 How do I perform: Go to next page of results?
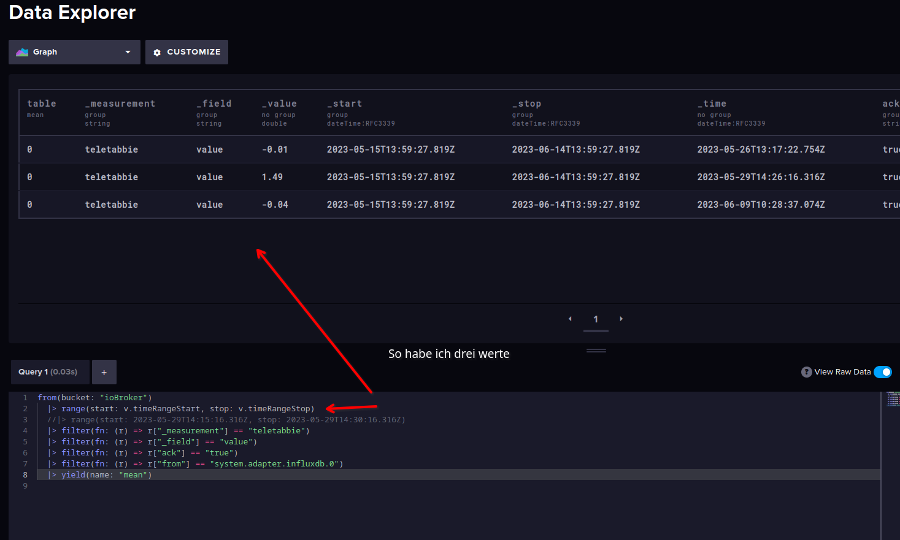pyautogui.click(x=621, y=319)
